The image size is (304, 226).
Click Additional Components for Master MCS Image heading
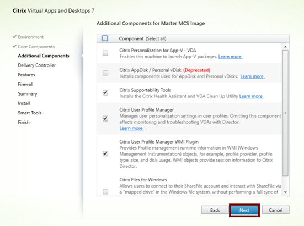151,24
